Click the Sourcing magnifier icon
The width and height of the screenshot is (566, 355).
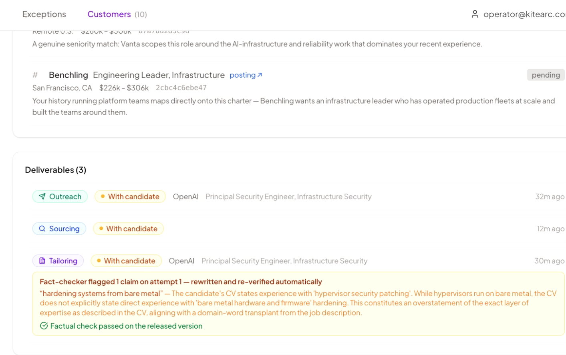42,229
